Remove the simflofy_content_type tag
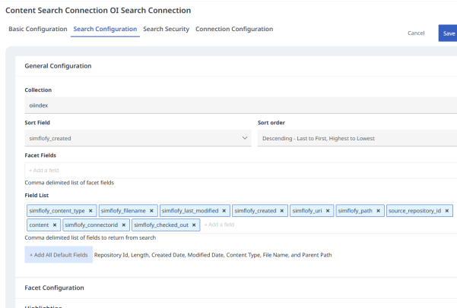457x308 pixels. coord(90,211)
